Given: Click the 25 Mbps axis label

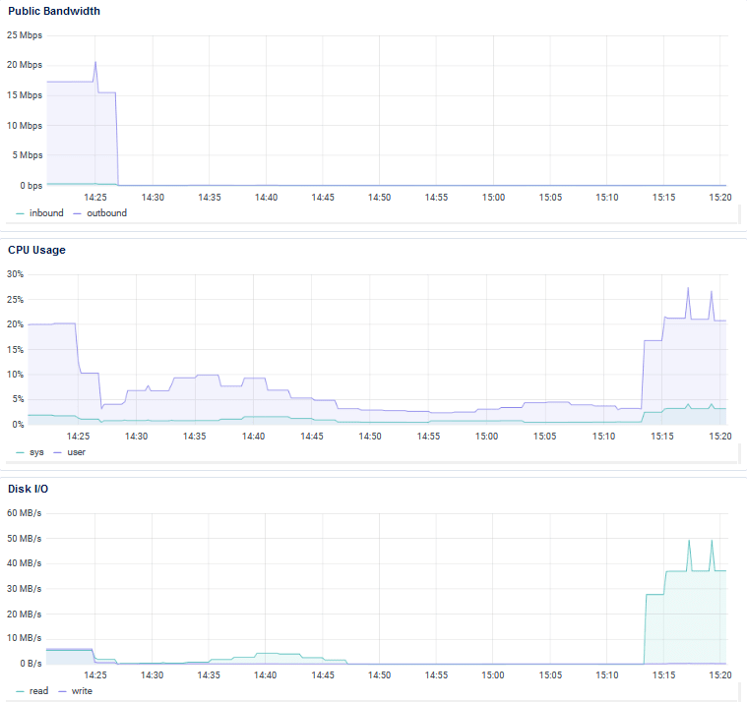Looking at the screenshot, I should tap(25, 35).
